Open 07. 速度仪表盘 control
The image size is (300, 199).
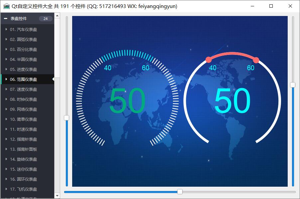point(23,89)
